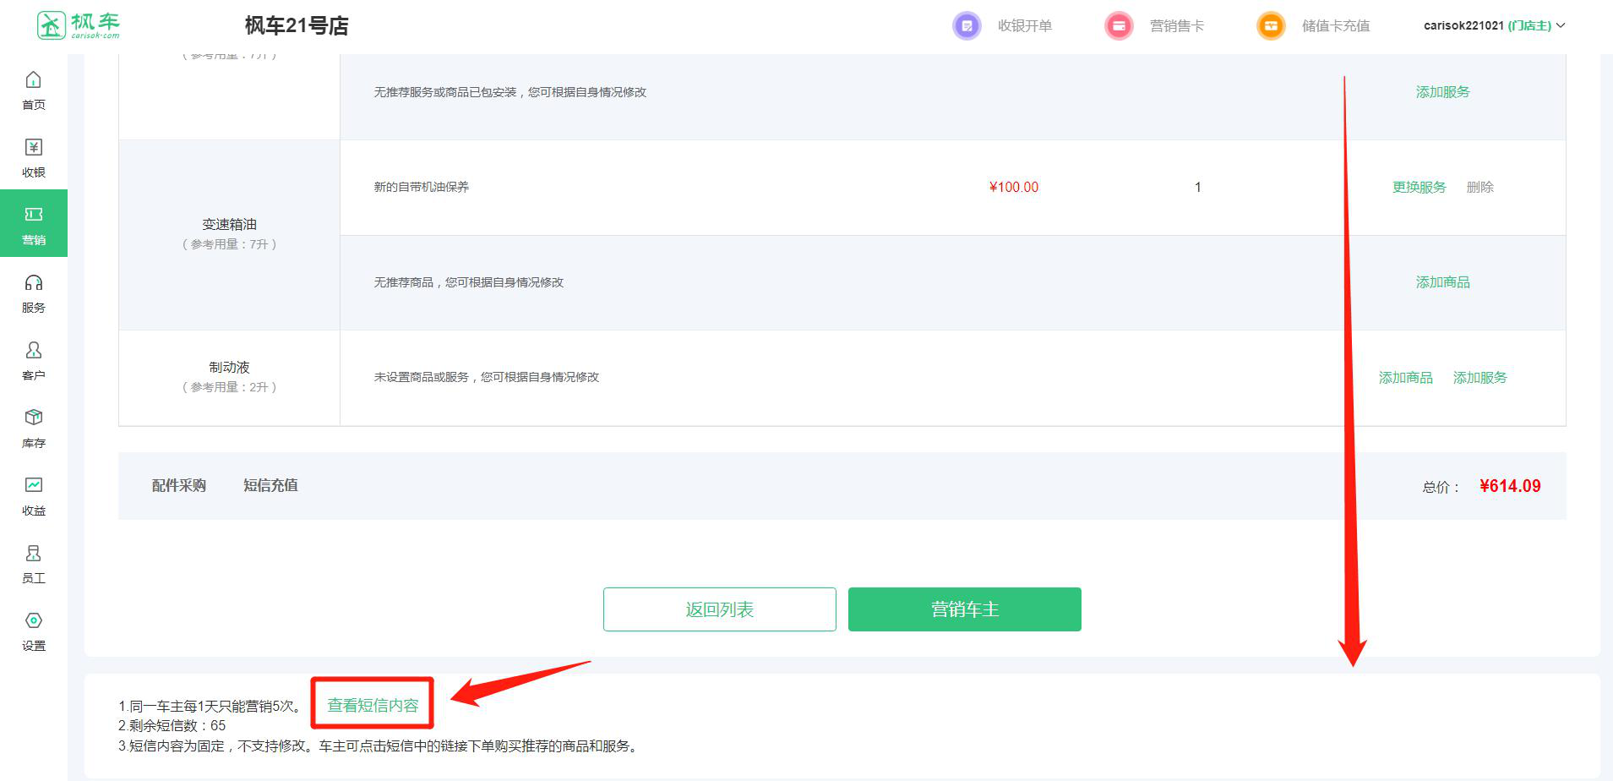Open the 收益 revenue chart icon
1613x781 pixels.
[34, 485]
